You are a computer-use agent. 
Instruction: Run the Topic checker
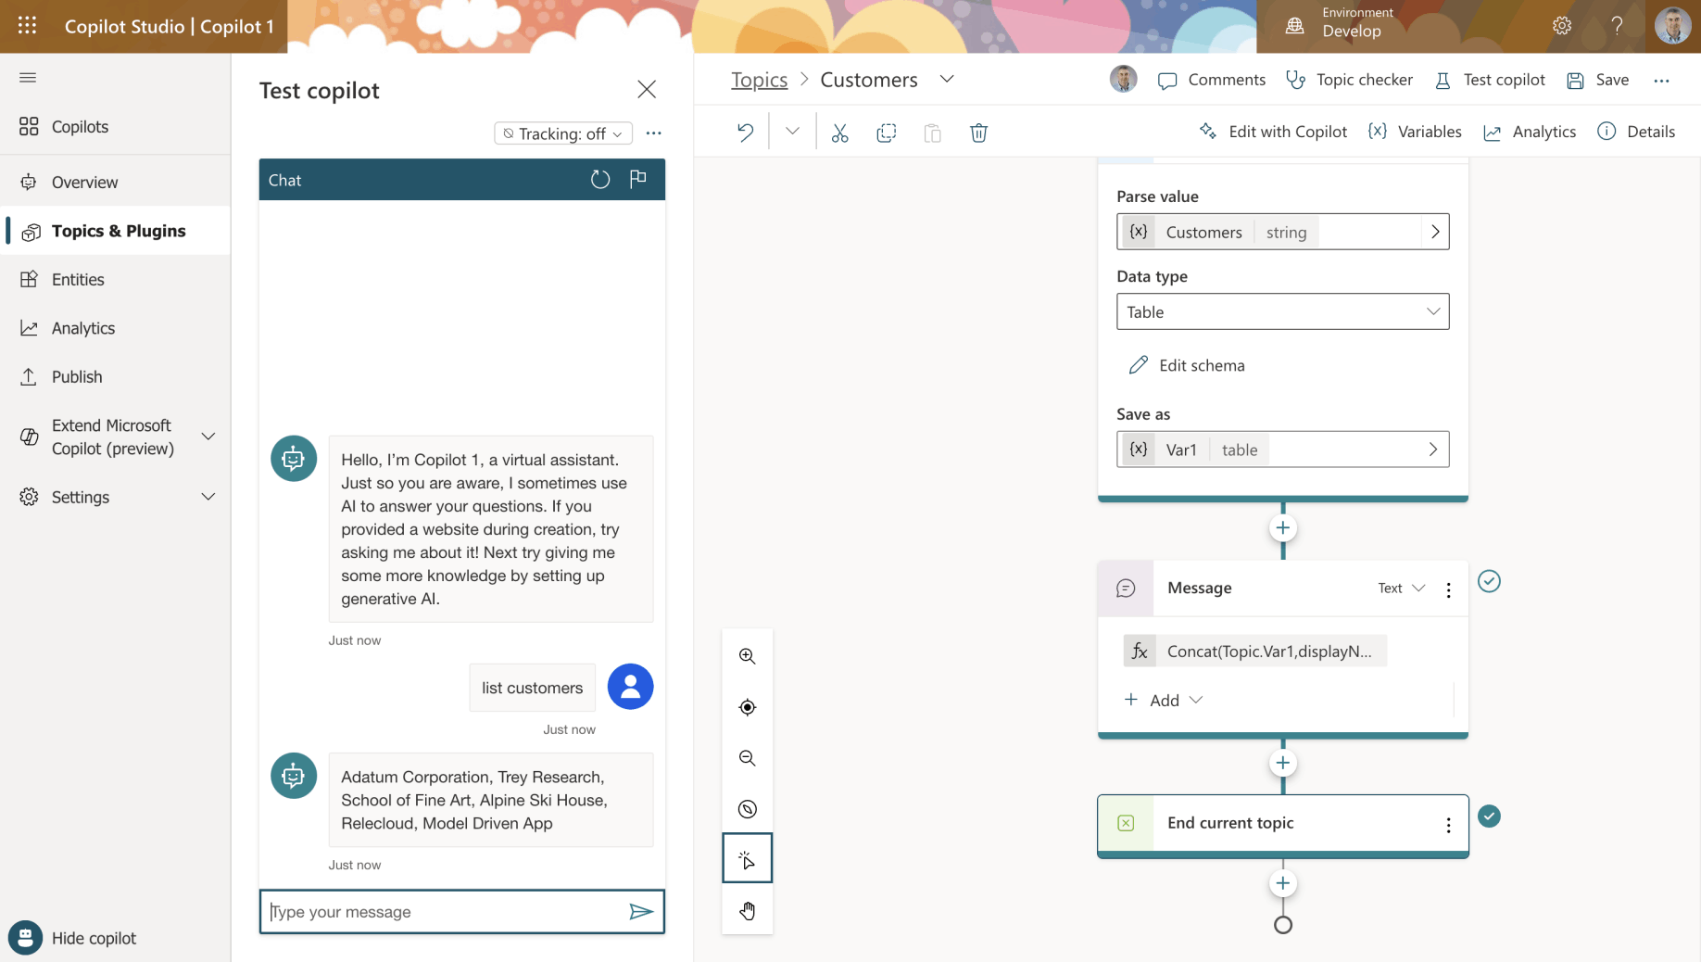(1349, 80)
